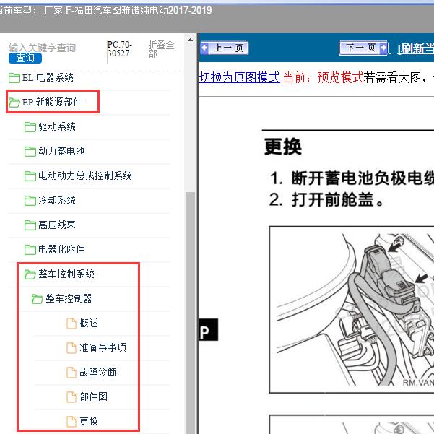The height and width of the screenshot is (434, 434).
Task: Click the tree panel scroll-up arrow
Action: click(190, 40)
